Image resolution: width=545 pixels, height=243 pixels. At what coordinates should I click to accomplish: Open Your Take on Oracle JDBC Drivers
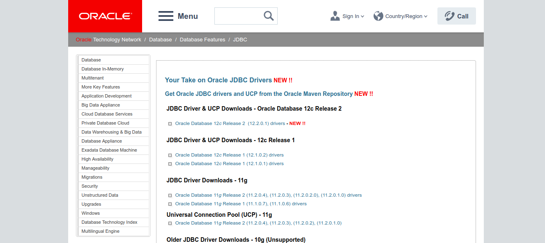pyautogui.click(x=218, y=80)
